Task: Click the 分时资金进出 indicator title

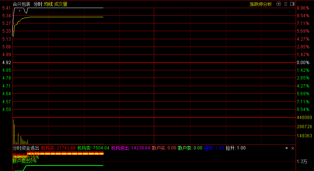Action: (26, 148)
